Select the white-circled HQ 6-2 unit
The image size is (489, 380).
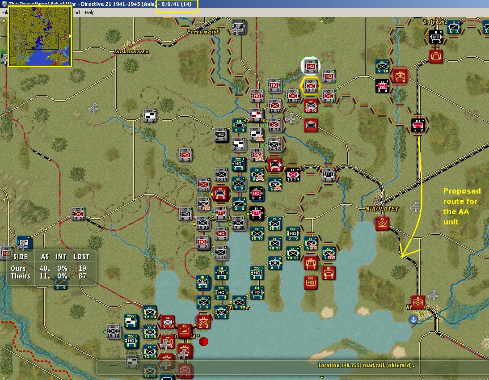click(x=310, y=66)
